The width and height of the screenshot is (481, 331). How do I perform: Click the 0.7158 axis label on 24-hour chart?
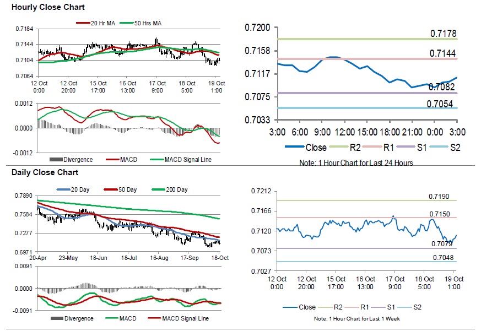coord(257,51)
